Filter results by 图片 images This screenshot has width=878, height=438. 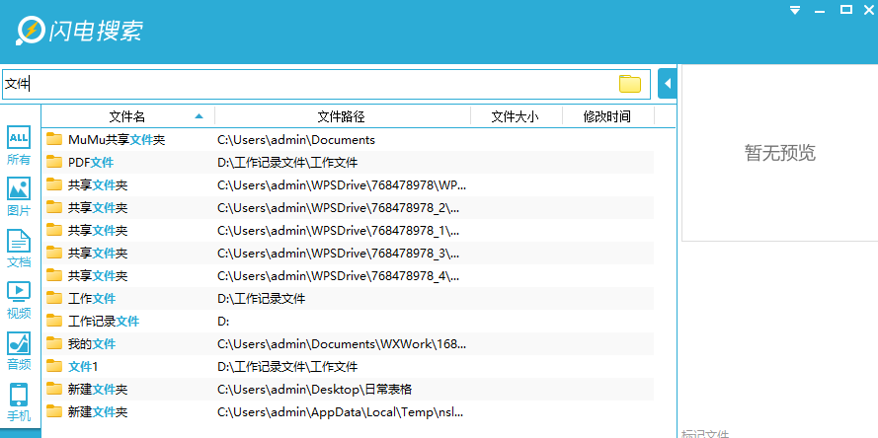pos(19,196)
